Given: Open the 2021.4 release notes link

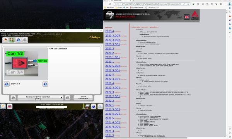Looking at the screenshot, I should [x=109, y=131].
